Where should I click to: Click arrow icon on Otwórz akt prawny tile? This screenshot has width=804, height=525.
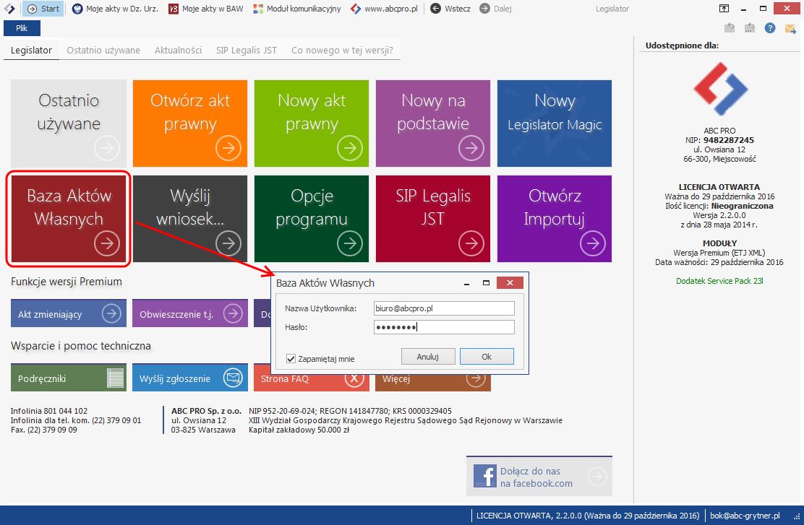(x=228, y=148)
